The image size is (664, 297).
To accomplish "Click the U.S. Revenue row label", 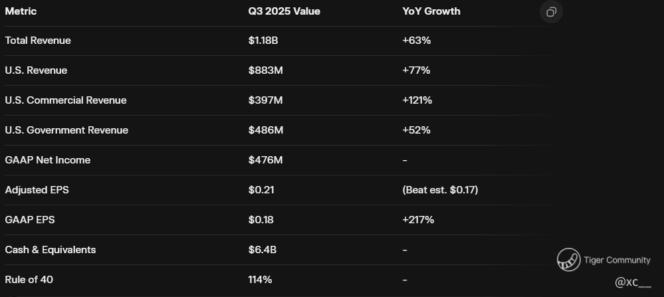I will pyautogui.click(x=36, y=70).
